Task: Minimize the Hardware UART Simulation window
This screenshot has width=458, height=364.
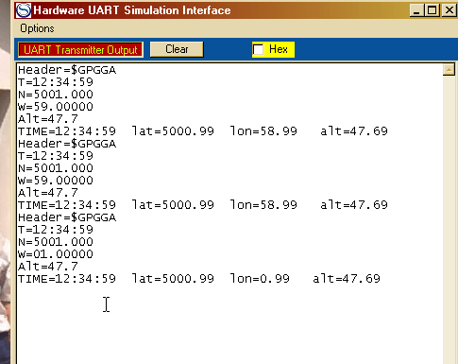Action: coord(416,10)
